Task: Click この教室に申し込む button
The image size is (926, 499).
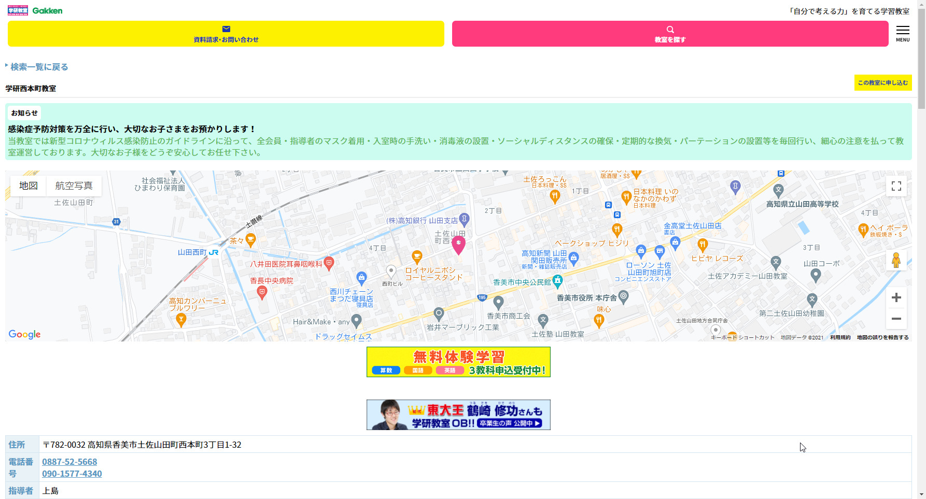Action: (x=883, y=82)
